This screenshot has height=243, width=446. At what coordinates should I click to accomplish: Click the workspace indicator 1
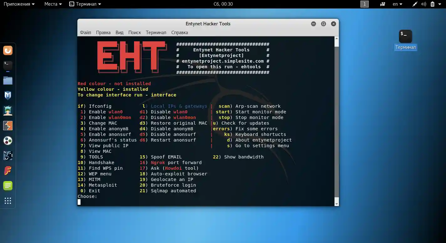365,4
